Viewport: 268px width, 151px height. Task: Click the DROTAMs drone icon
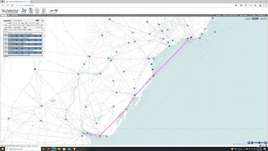[x=54, y=11]
